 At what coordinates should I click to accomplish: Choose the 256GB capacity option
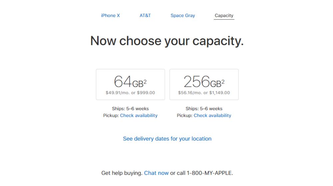[204, 84]
